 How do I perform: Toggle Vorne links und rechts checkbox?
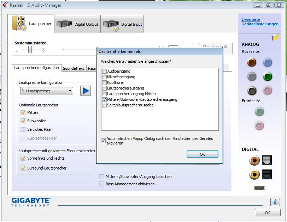tap(23, 158)
